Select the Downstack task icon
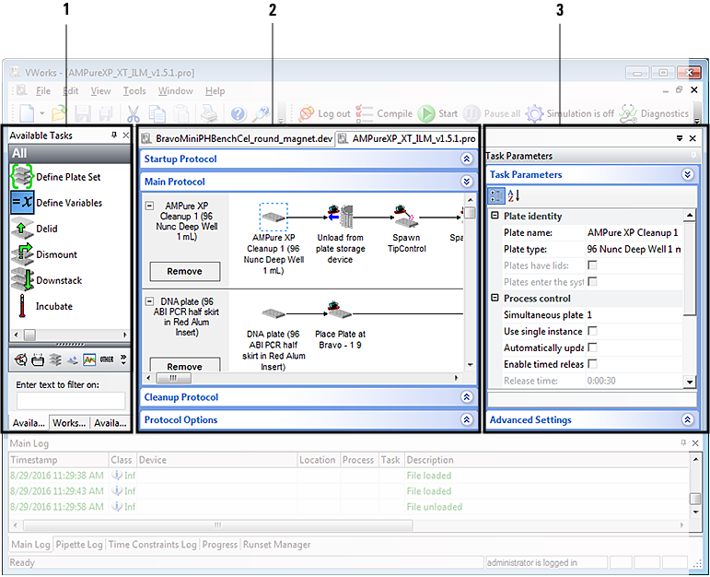The width and height of the screenshot is (710, 577). (23, 279)
